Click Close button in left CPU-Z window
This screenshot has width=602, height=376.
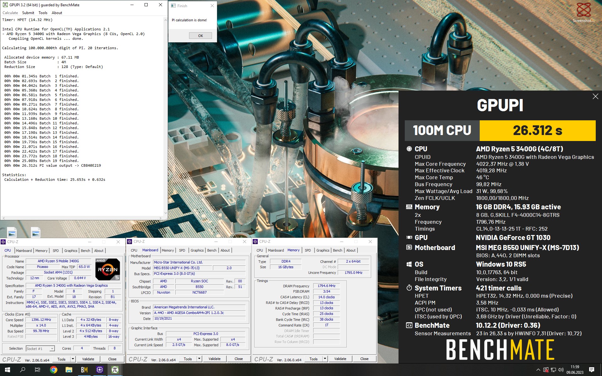coord(112,359)
